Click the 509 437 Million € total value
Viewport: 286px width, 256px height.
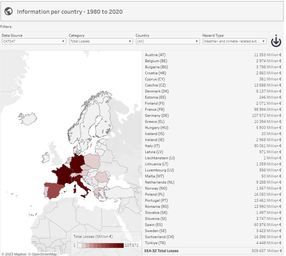pos(267,251)
